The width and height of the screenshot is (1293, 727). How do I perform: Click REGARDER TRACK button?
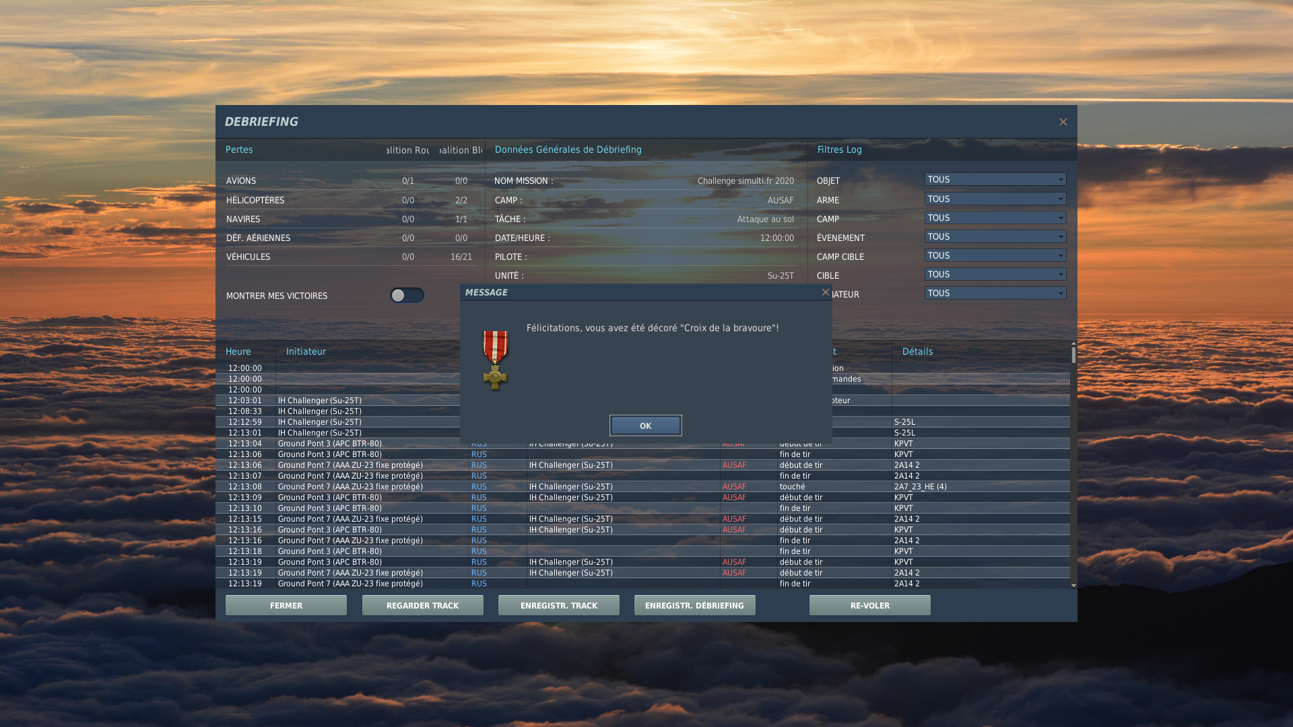[x=422, y=605]
